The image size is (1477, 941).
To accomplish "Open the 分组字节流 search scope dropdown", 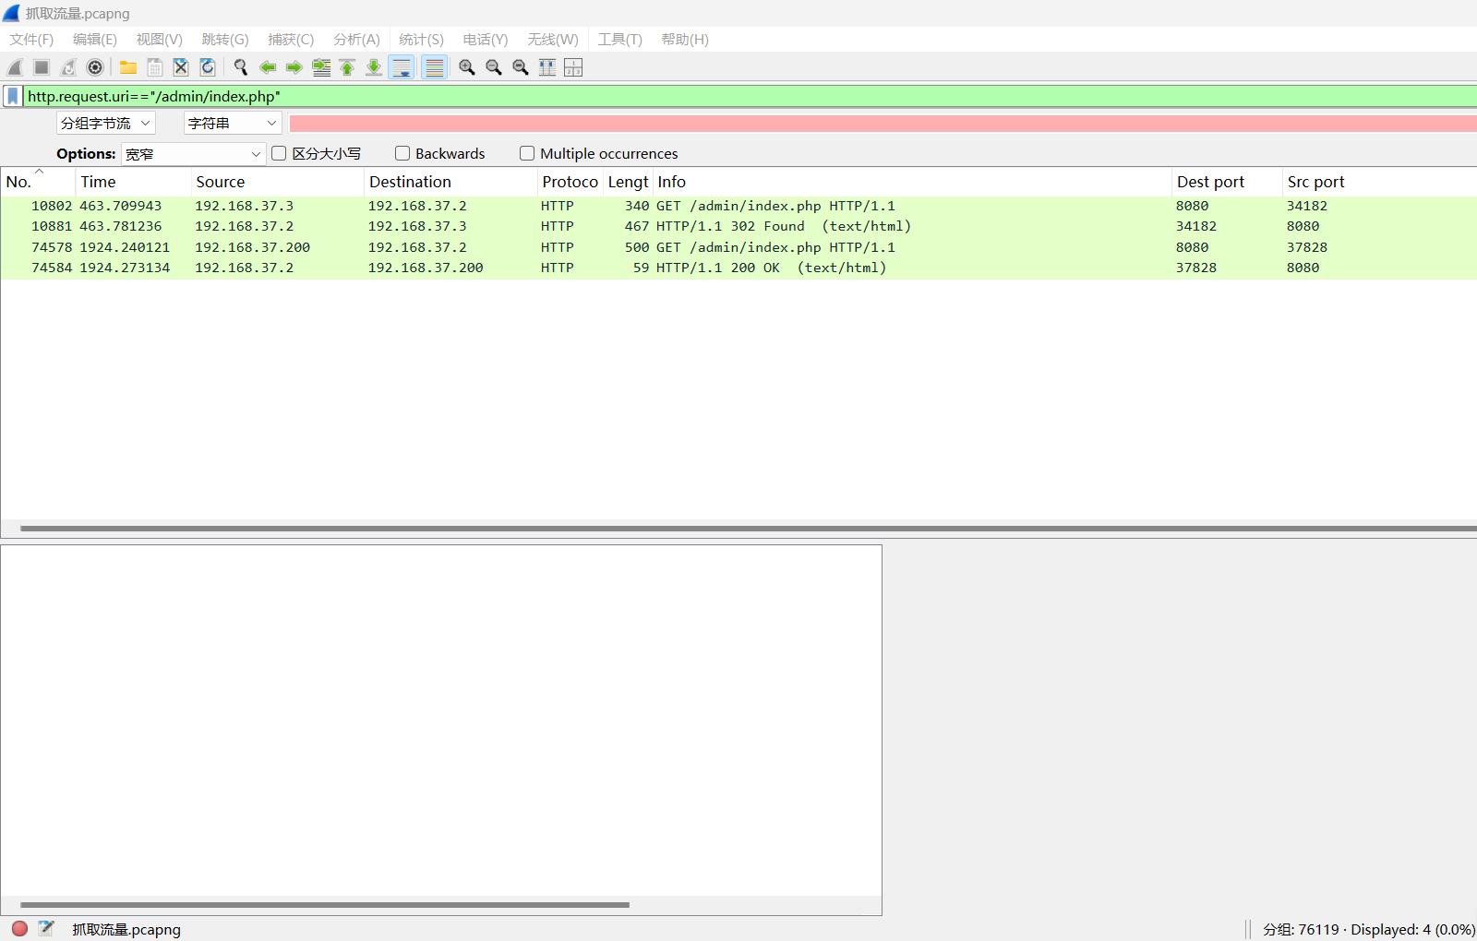I will click(105, 123).
